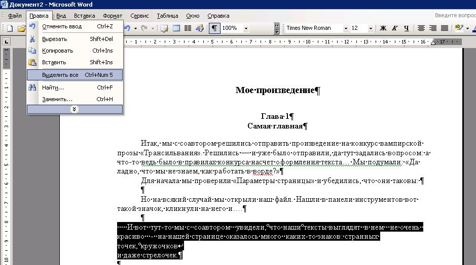Expand toolbar options chevron before font box
Viewport: 476px width, 265px height.
277,28
